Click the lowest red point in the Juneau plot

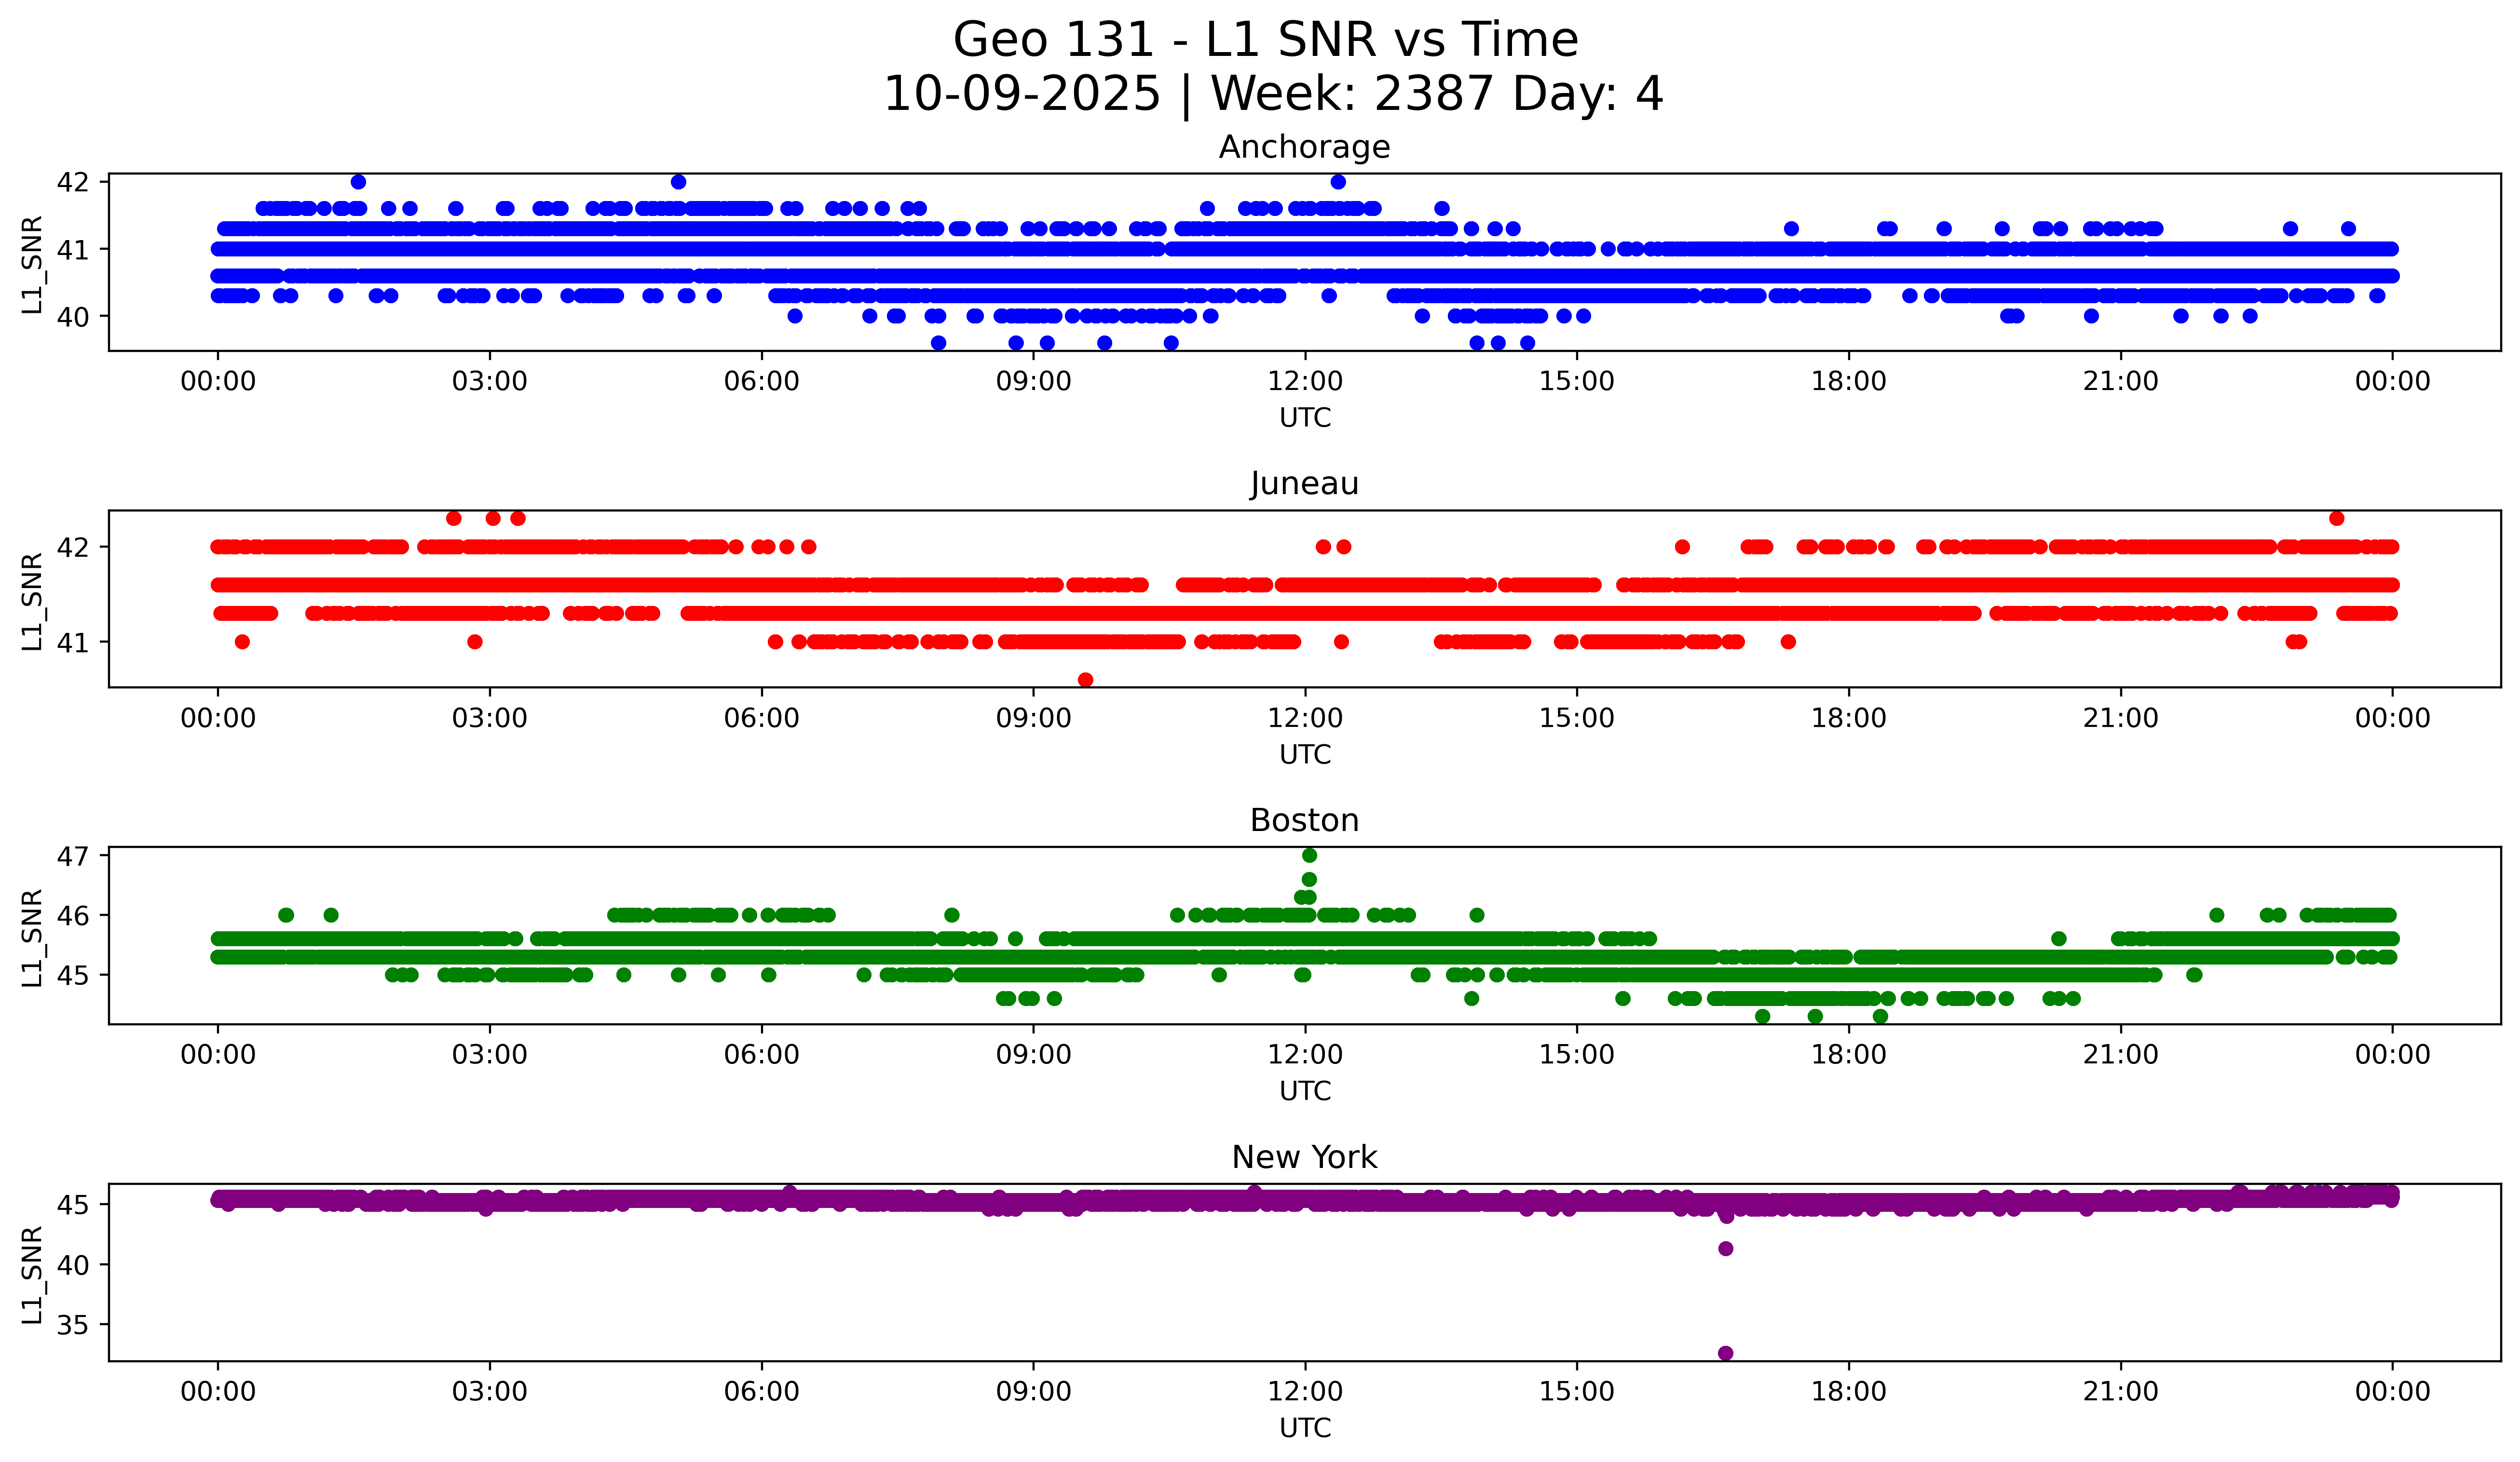pyautogui.click(x=1085, y=680)
